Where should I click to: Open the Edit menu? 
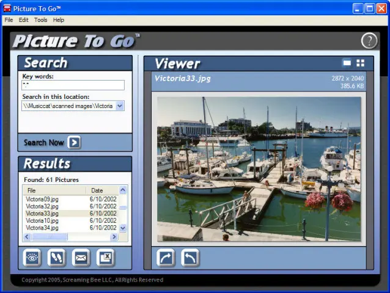click(23, 20)
